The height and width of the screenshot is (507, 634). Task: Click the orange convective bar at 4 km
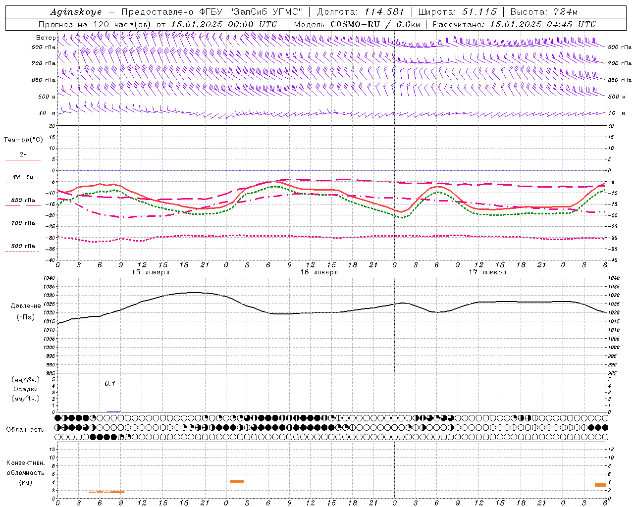tap(236, 481)
